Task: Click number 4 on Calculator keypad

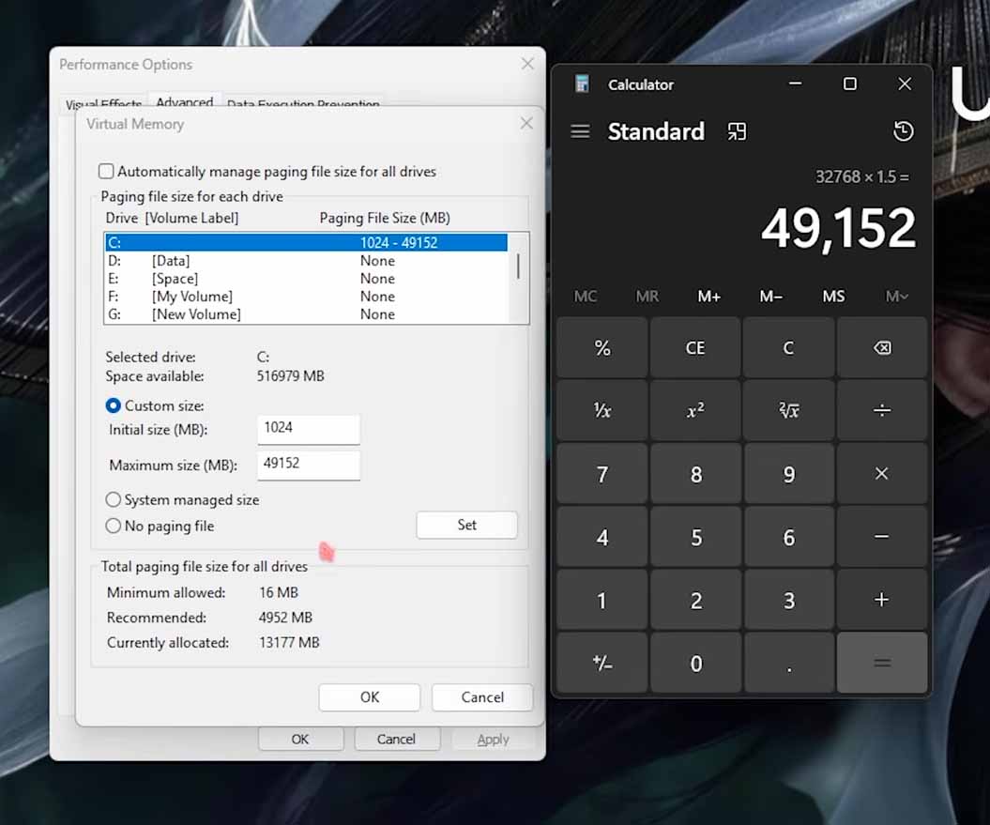Action: (x=602, y=537)
